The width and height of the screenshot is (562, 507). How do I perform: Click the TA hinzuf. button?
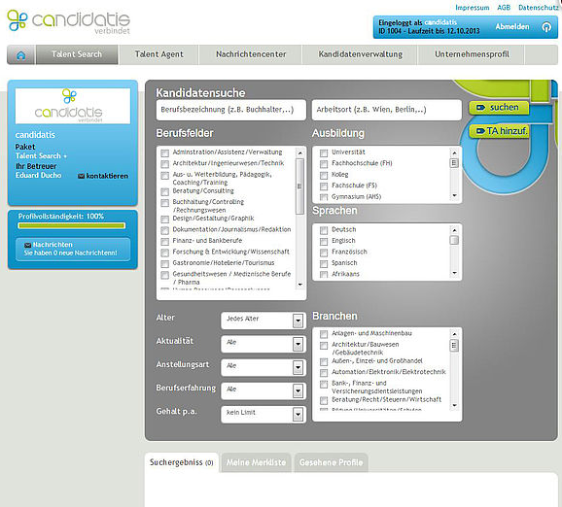click(x=499, y=131)
